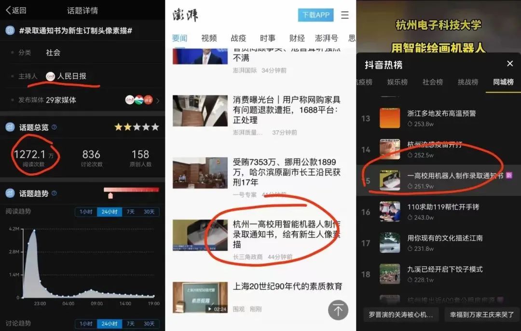This screenshot has width=521, height=331.
Task: Click the help icon beside 话题趋势
Action: [x=54, y=193]
